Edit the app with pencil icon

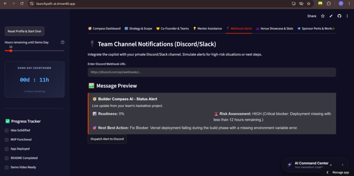(331, 16)
